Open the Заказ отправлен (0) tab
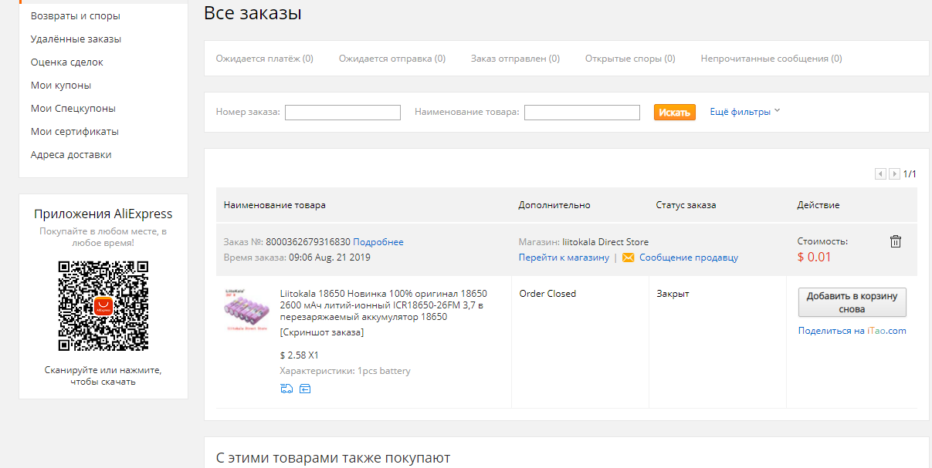The image size is (932, 468). point(515,59)
